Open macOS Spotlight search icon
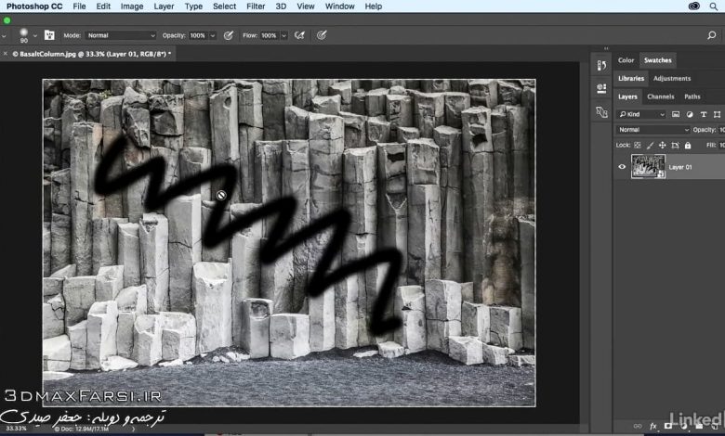This screenshot has height=436, width=725. (x=714, y=6)
